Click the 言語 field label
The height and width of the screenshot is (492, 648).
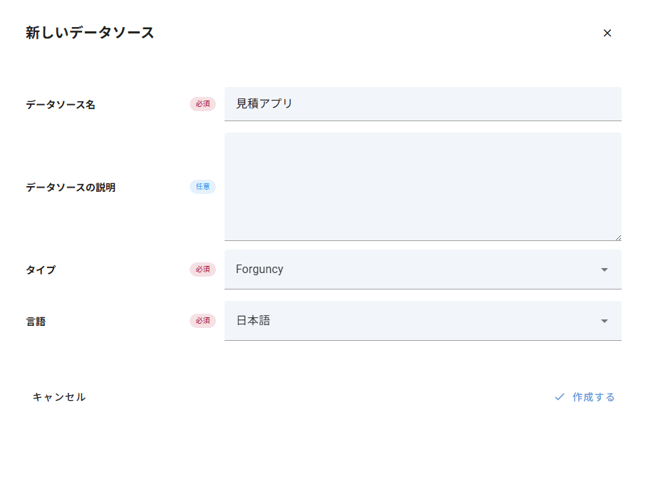click(x=36, y=322)
